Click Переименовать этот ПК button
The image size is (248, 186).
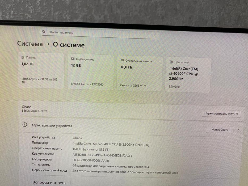(221, 114)
